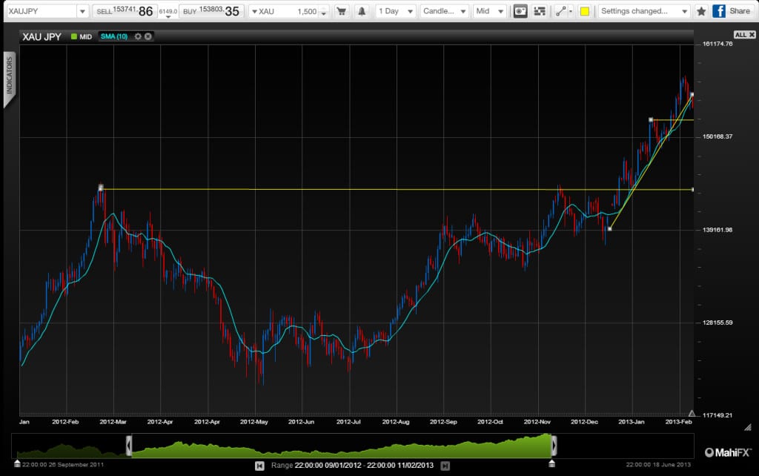Viewport: 759px width, 476px height.
Task: Open the XAUJPY currency pair dropdown
Action: [46, 10]
